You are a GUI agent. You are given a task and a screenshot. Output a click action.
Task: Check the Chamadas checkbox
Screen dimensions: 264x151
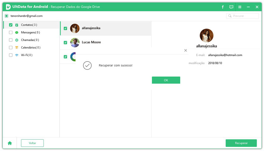(11, 40)
